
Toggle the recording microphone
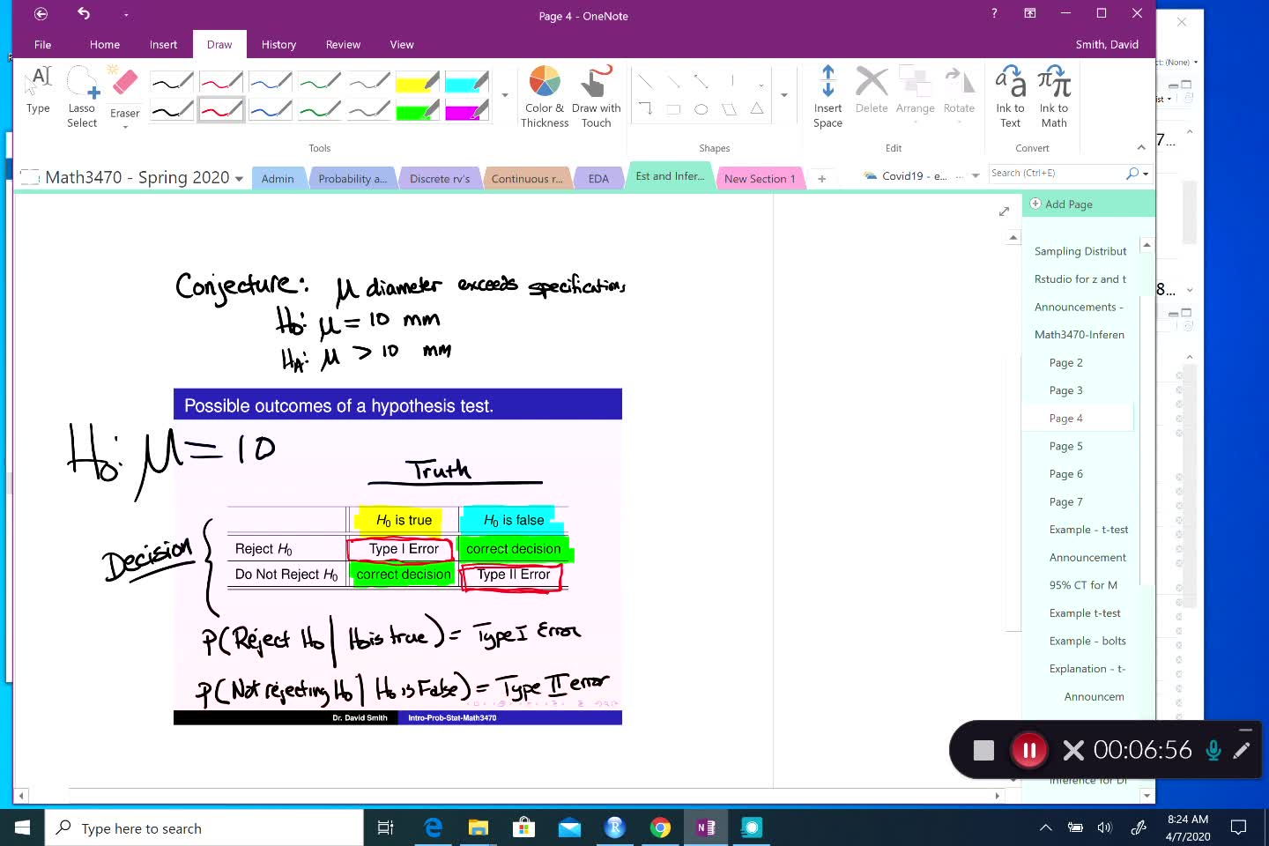pyautogui.click(x=1213, y=750)
